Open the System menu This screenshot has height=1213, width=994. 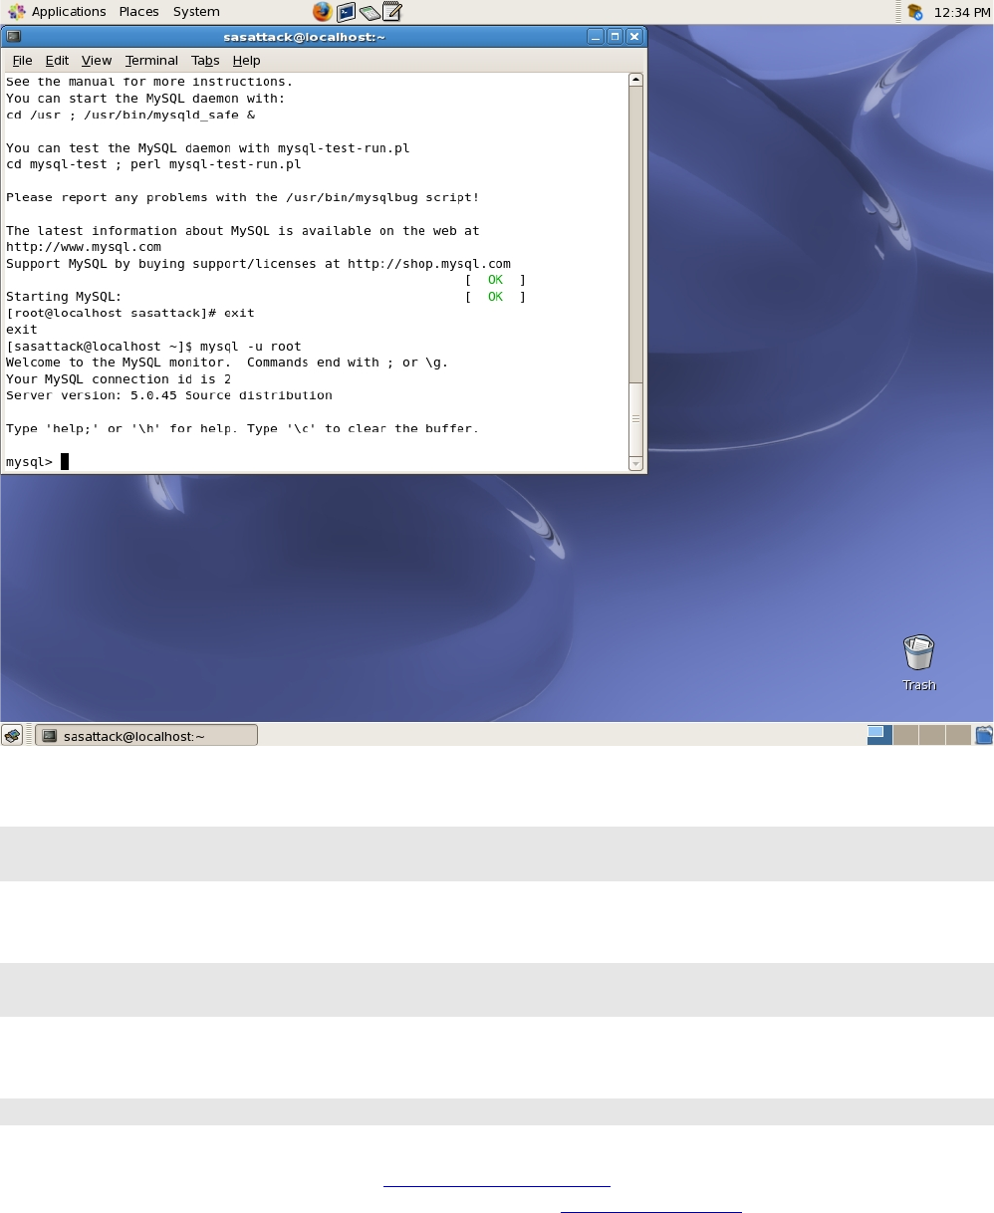click(196, 12)
